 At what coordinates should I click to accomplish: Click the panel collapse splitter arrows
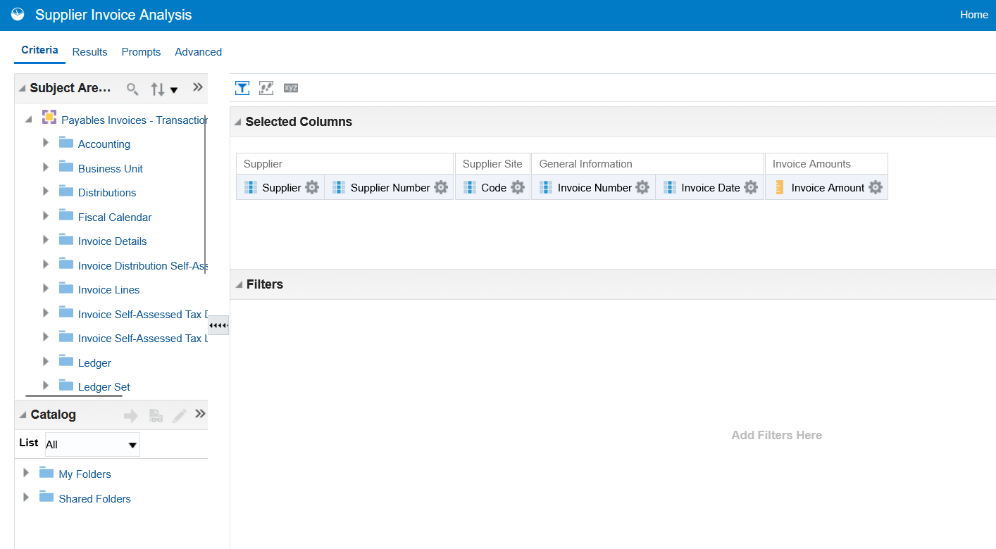click(218, 325)
